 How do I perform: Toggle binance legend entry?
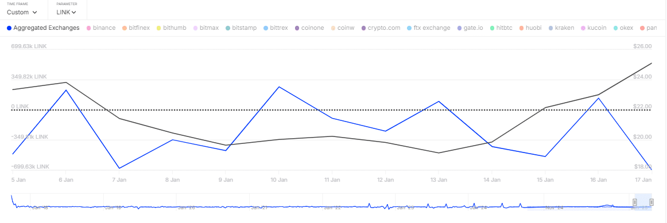coord(101,28)
